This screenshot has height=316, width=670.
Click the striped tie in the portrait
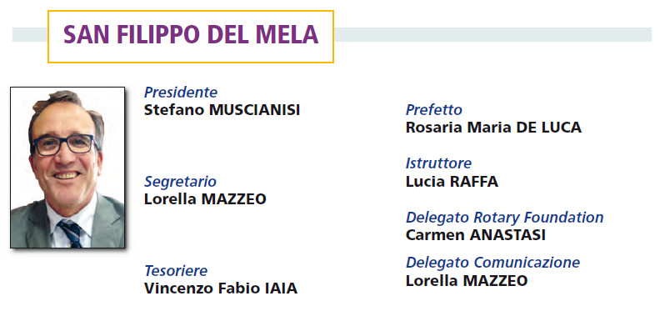coord(71,233)
